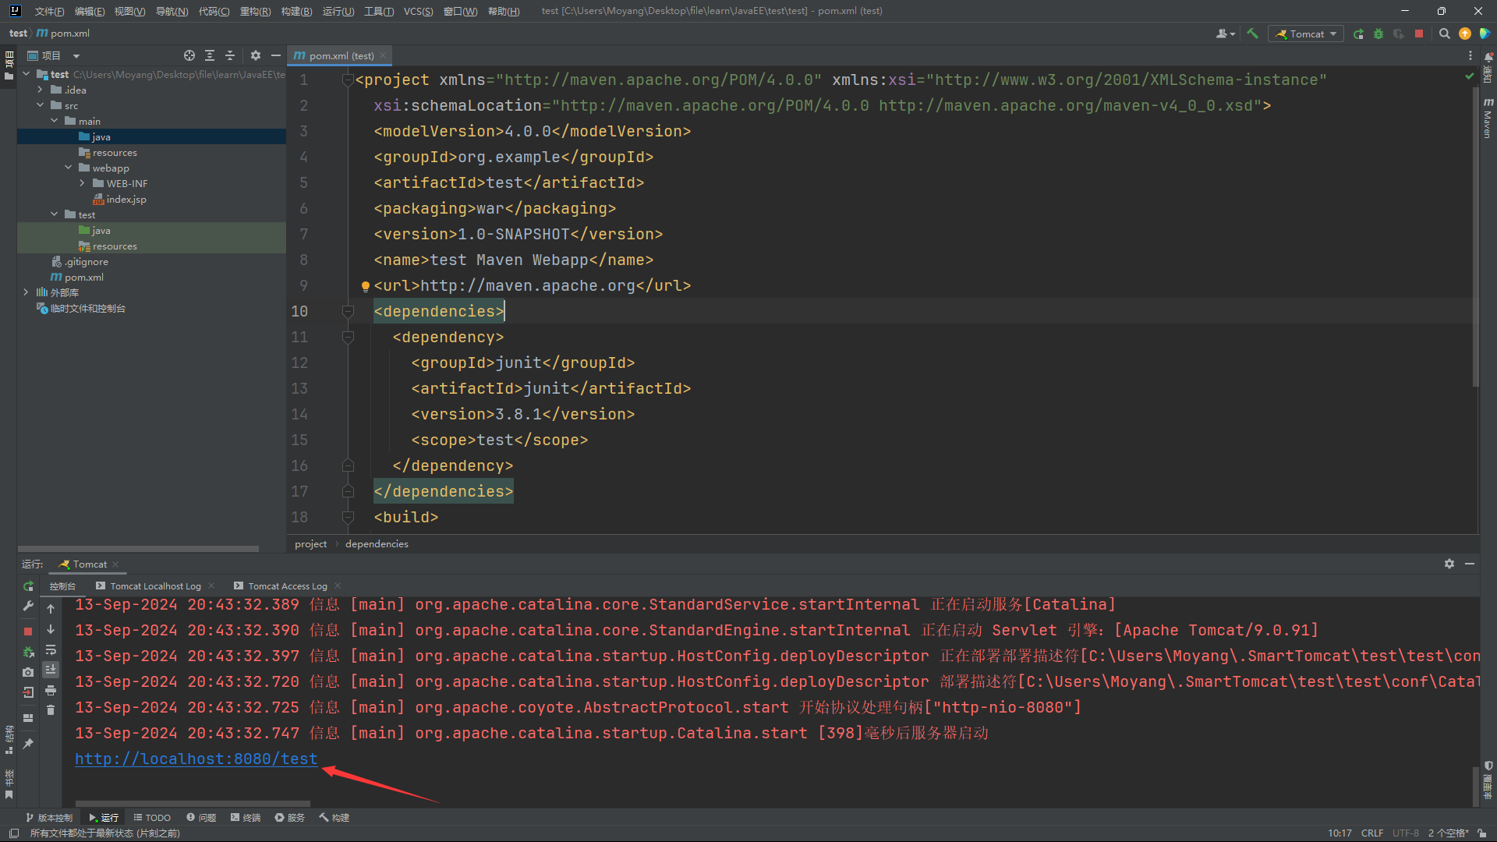Clear console with the trash icon

pos(51,710)
